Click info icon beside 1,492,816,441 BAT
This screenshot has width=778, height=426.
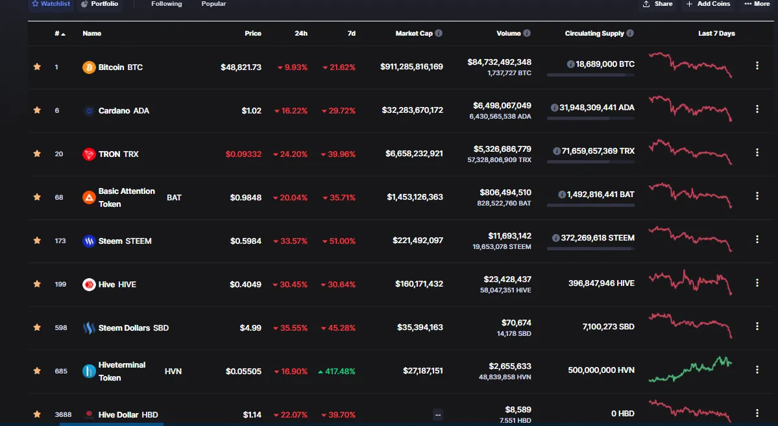click(562, 195)
